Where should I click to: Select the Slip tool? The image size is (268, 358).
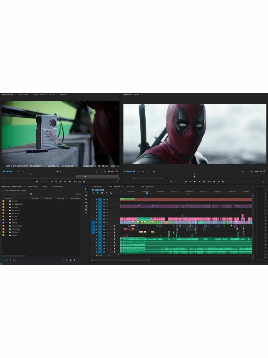(x=86, y=203)
